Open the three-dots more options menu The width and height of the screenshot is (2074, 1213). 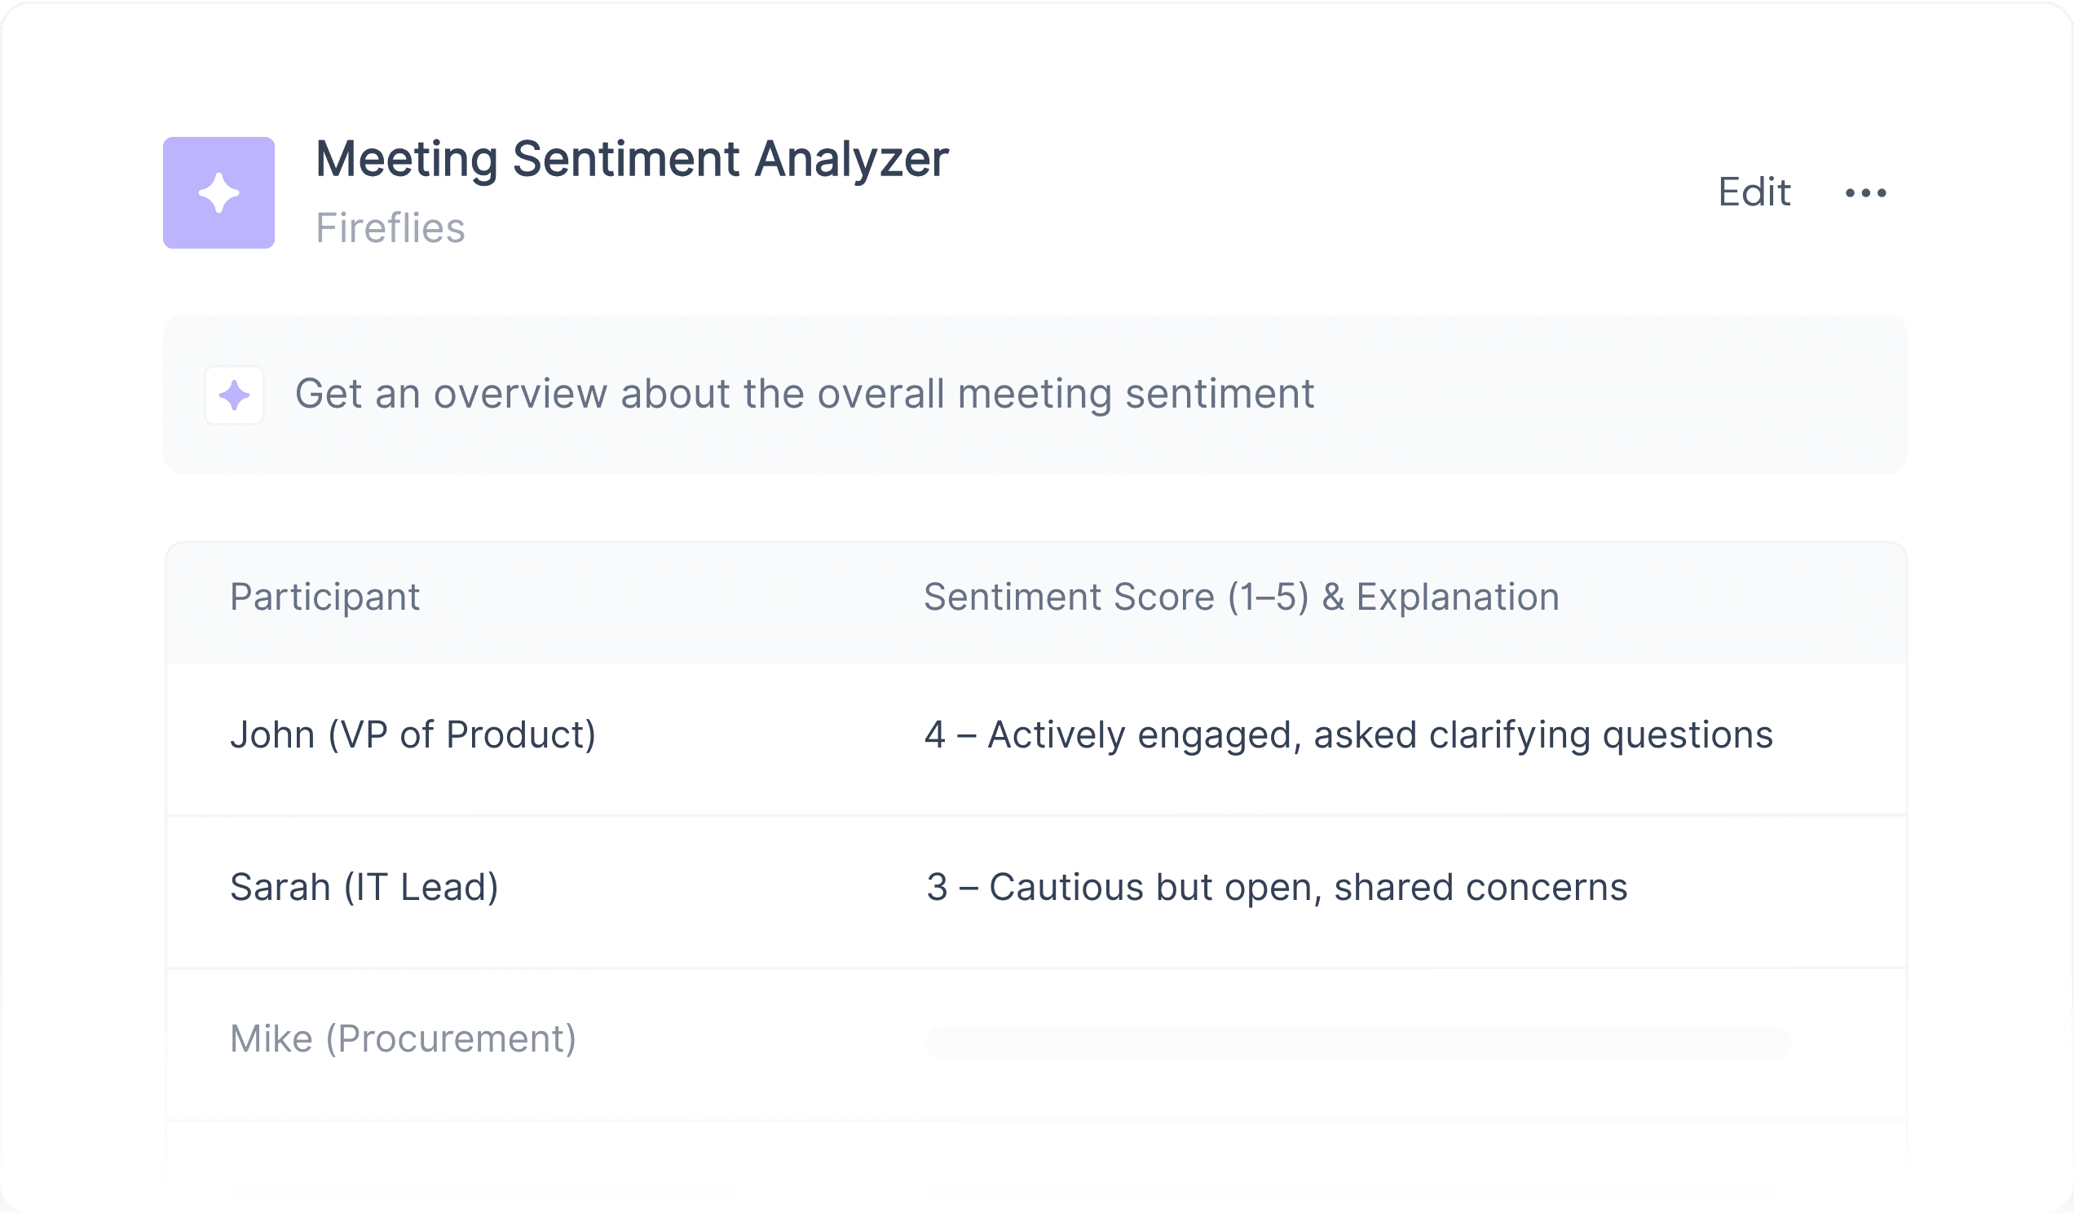(1866, 192)
